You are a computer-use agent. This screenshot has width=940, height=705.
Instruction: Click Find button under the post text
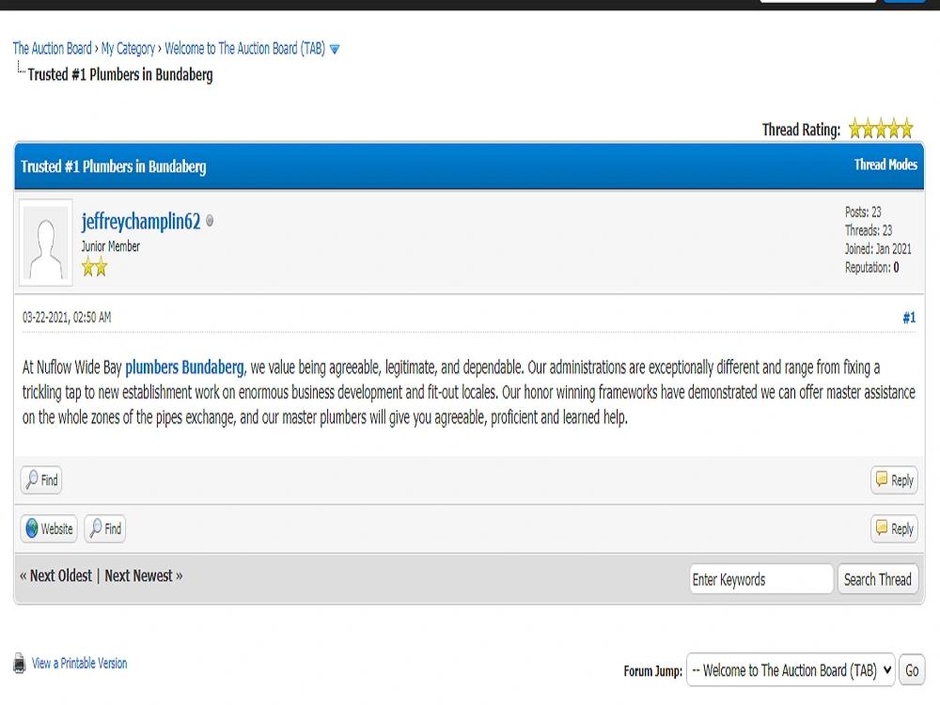coord(41,479)
